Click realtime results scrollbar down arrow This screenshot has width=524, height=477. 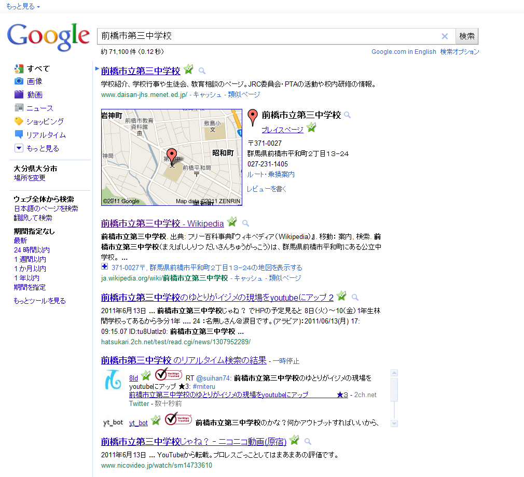[x=394, y=424]
